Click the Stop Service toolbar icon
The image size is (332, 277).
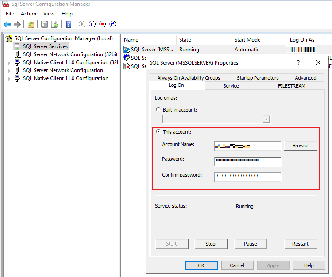tap(103, 24)
